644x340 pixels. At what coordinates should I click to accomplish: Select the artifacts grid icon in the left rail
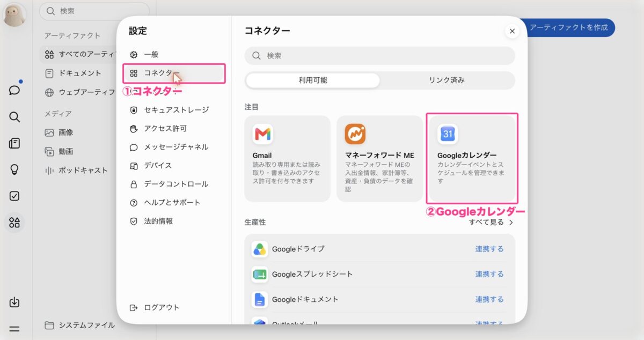click(x=14, y=222)
